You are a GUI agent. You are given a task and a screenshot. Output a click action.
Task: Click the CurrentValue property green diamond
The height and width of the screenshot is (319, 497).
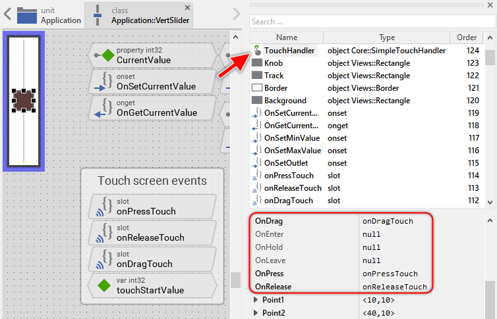pyautogui.click(x=107, y=55)
